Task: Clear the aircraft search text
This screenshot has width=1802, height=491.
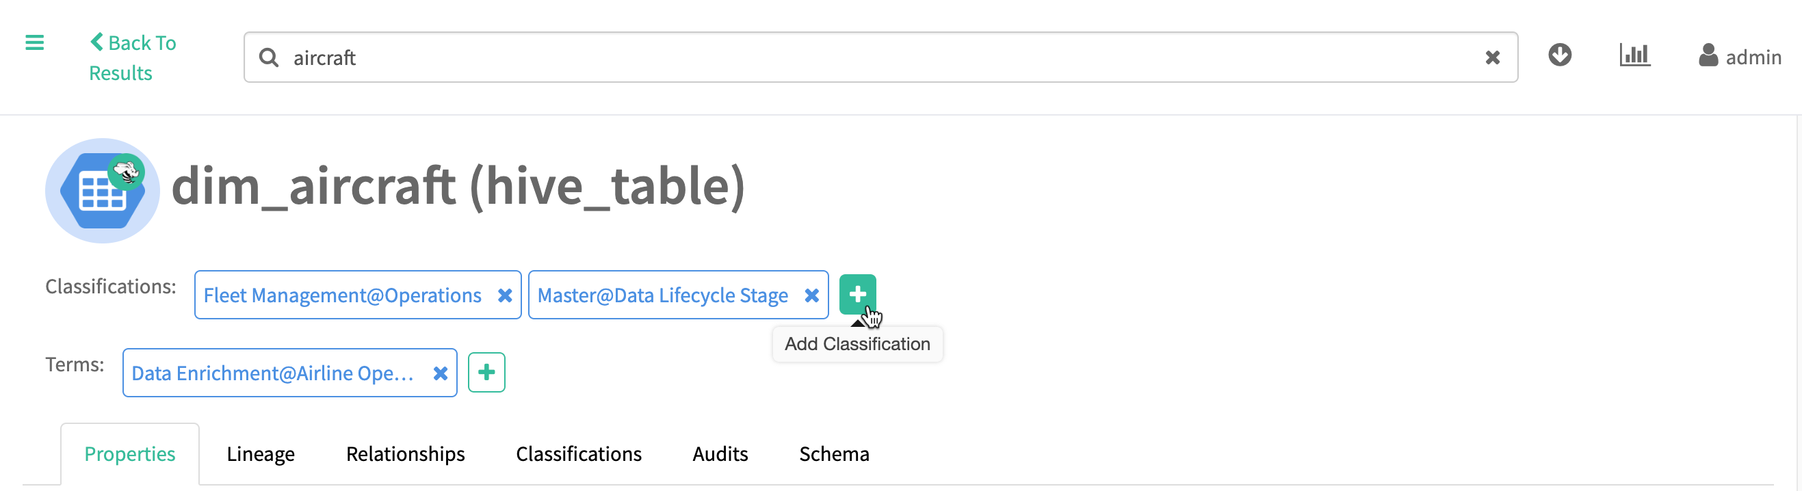Action: 1492,57
